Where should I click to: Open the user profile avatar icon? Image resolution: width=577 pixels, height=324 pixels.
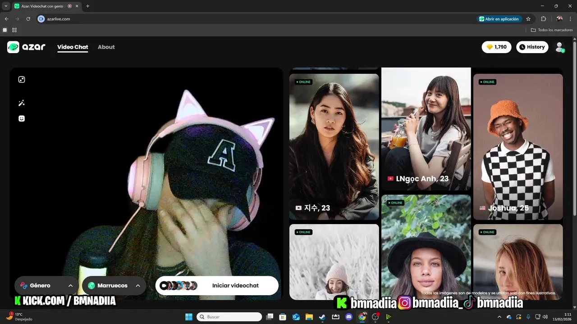559,47
